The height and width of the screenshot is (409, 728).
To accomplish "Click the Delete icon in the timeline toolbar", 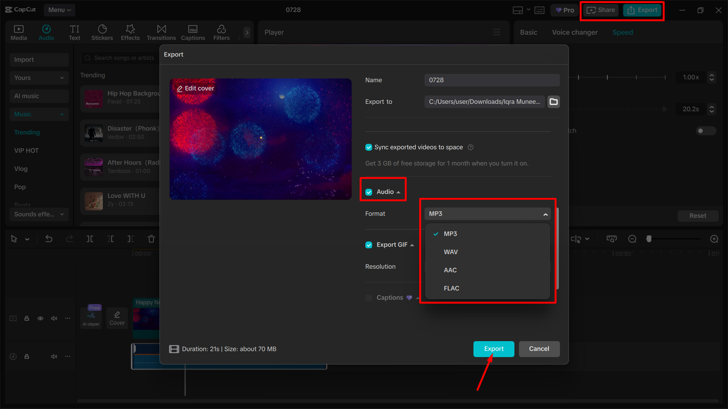I will pos(151,239).
